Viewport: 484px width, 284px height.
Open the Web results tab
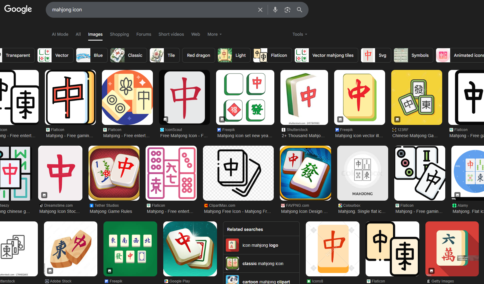196,34
